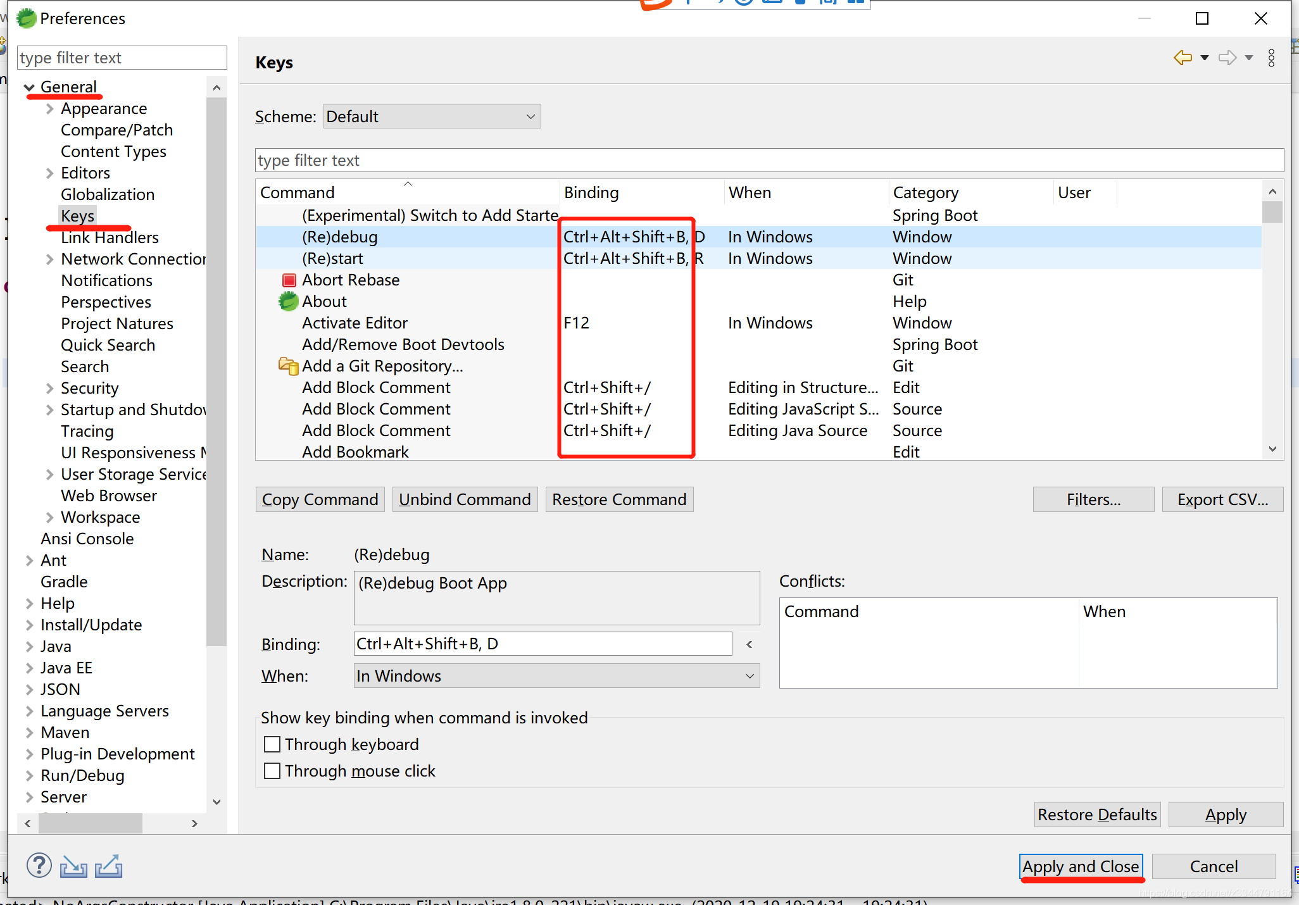Click the binding insert arrow button
Viewport: 1299px width, 905px height.
[x=749, y=644]
